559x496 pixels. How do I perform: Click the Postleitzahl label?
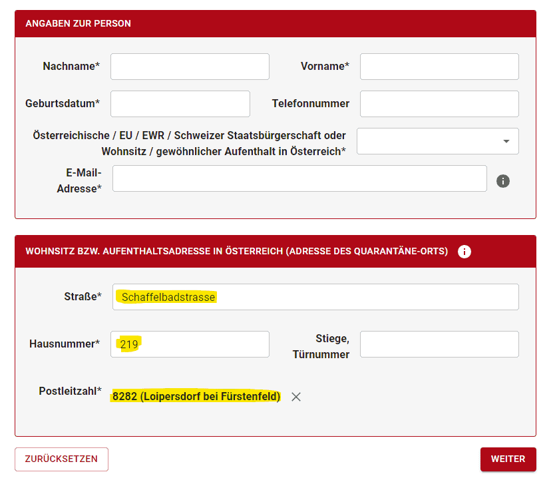pyautogui.click(x=71, y=391)
